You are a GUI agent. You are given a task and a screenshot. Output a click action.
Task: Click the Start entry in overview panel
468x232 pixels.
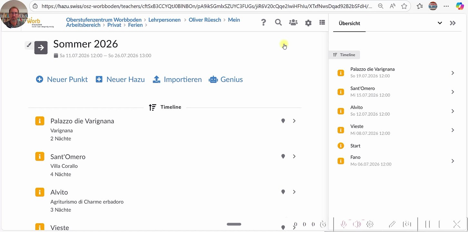pos(355,146)
